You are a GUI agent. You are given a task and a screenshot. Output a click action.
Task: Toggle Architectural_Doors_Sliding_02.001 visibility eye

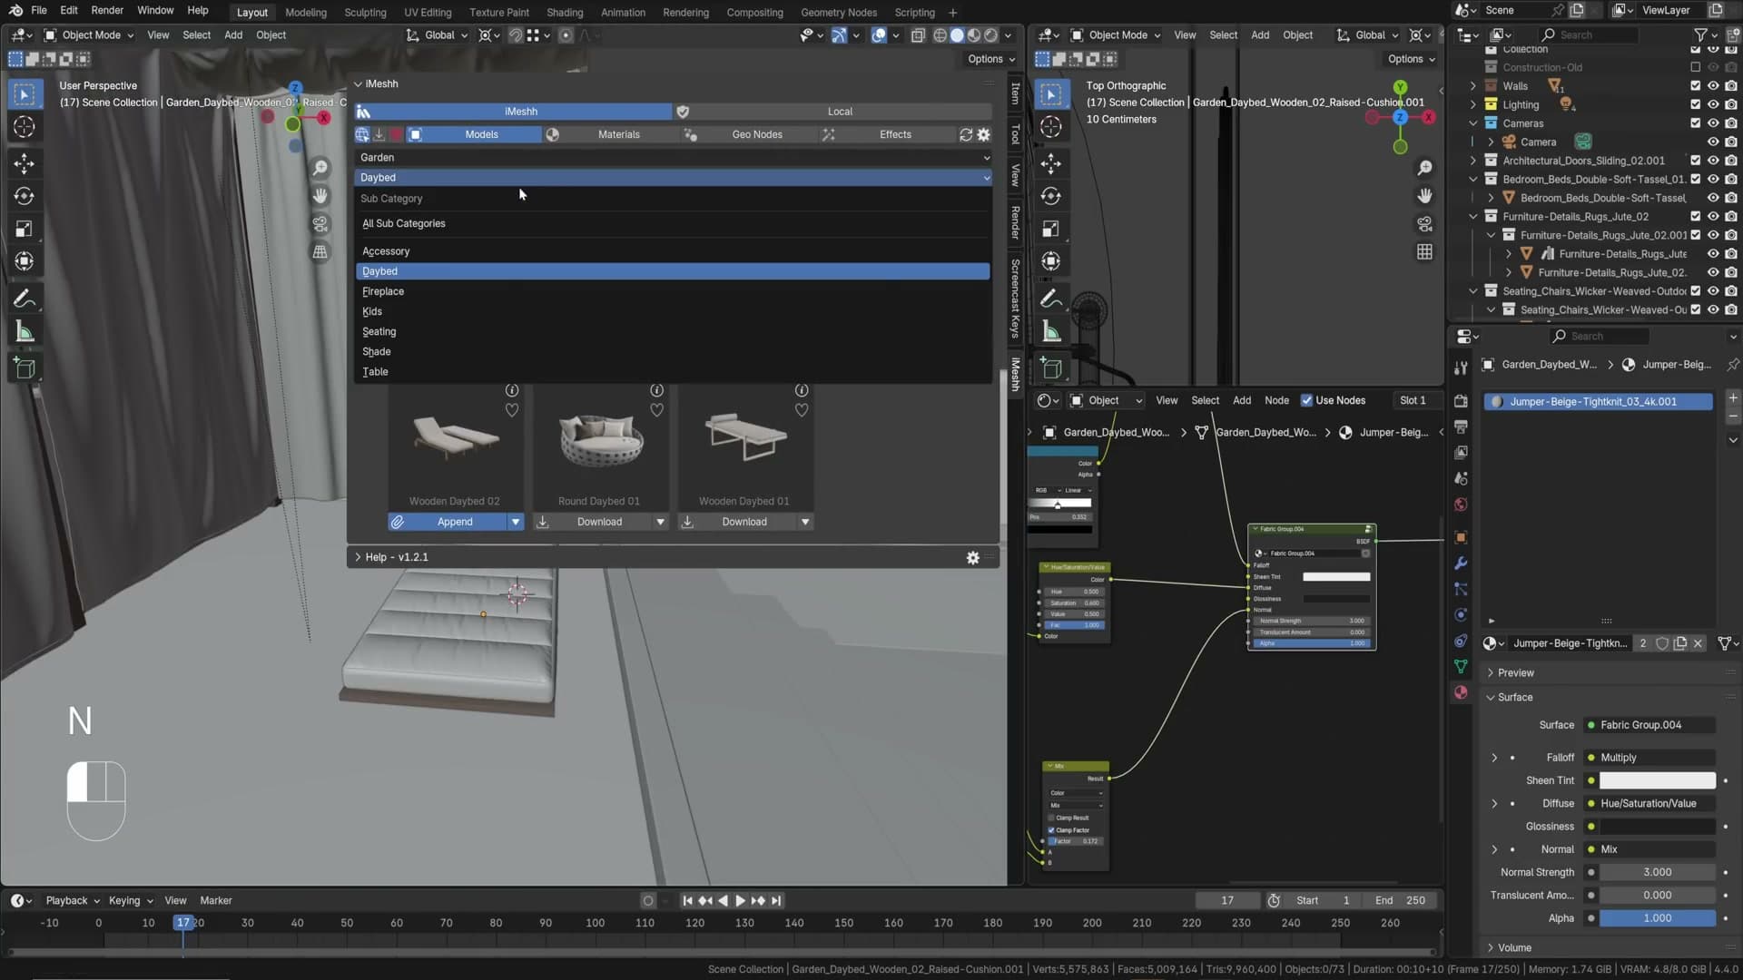(1713, 161)
